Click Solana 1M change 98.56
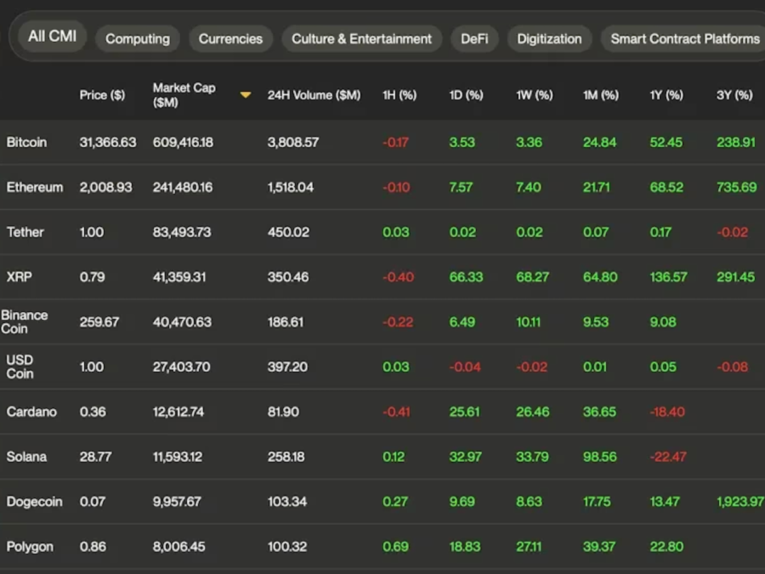The image size is (765, 574). coord(601,457)
